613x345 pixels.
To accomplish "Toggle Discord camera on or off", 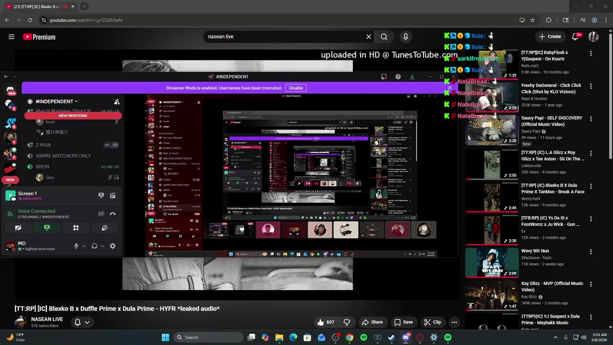I will (18, 228).
